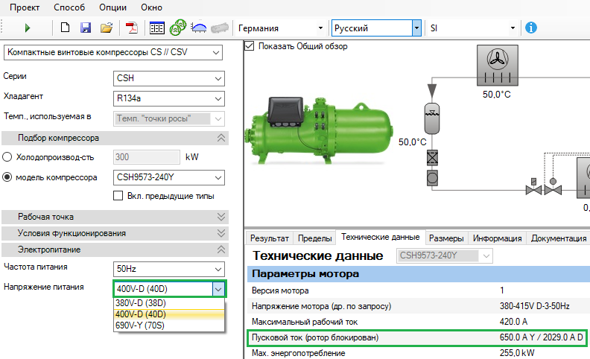Choose 690V-Y (70S) voltage option

tap(141, 325)
